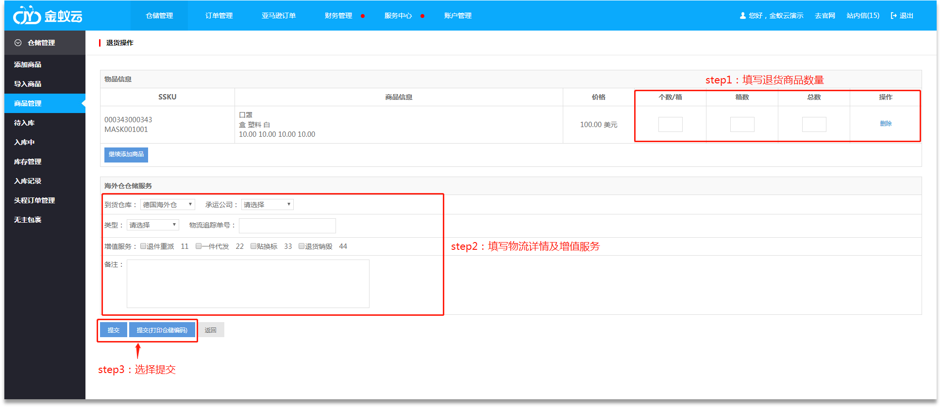Click the 删除 link in product row
The image size is (941, 407).
click(x=886, y=124)
